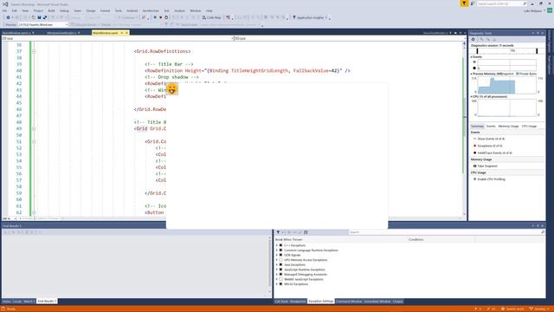Toggle the GDB Signals checkbox
Viewport: 554px width, 312px height.
point(280,255)
